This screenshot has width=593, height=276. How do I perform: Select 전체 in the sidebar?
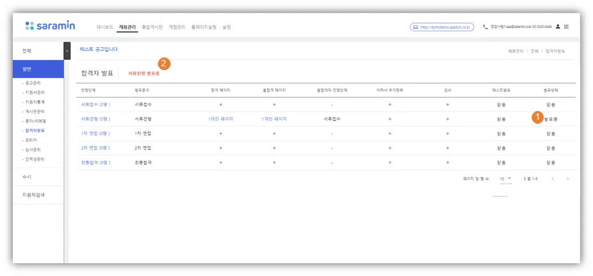click(x=38, y=51)
